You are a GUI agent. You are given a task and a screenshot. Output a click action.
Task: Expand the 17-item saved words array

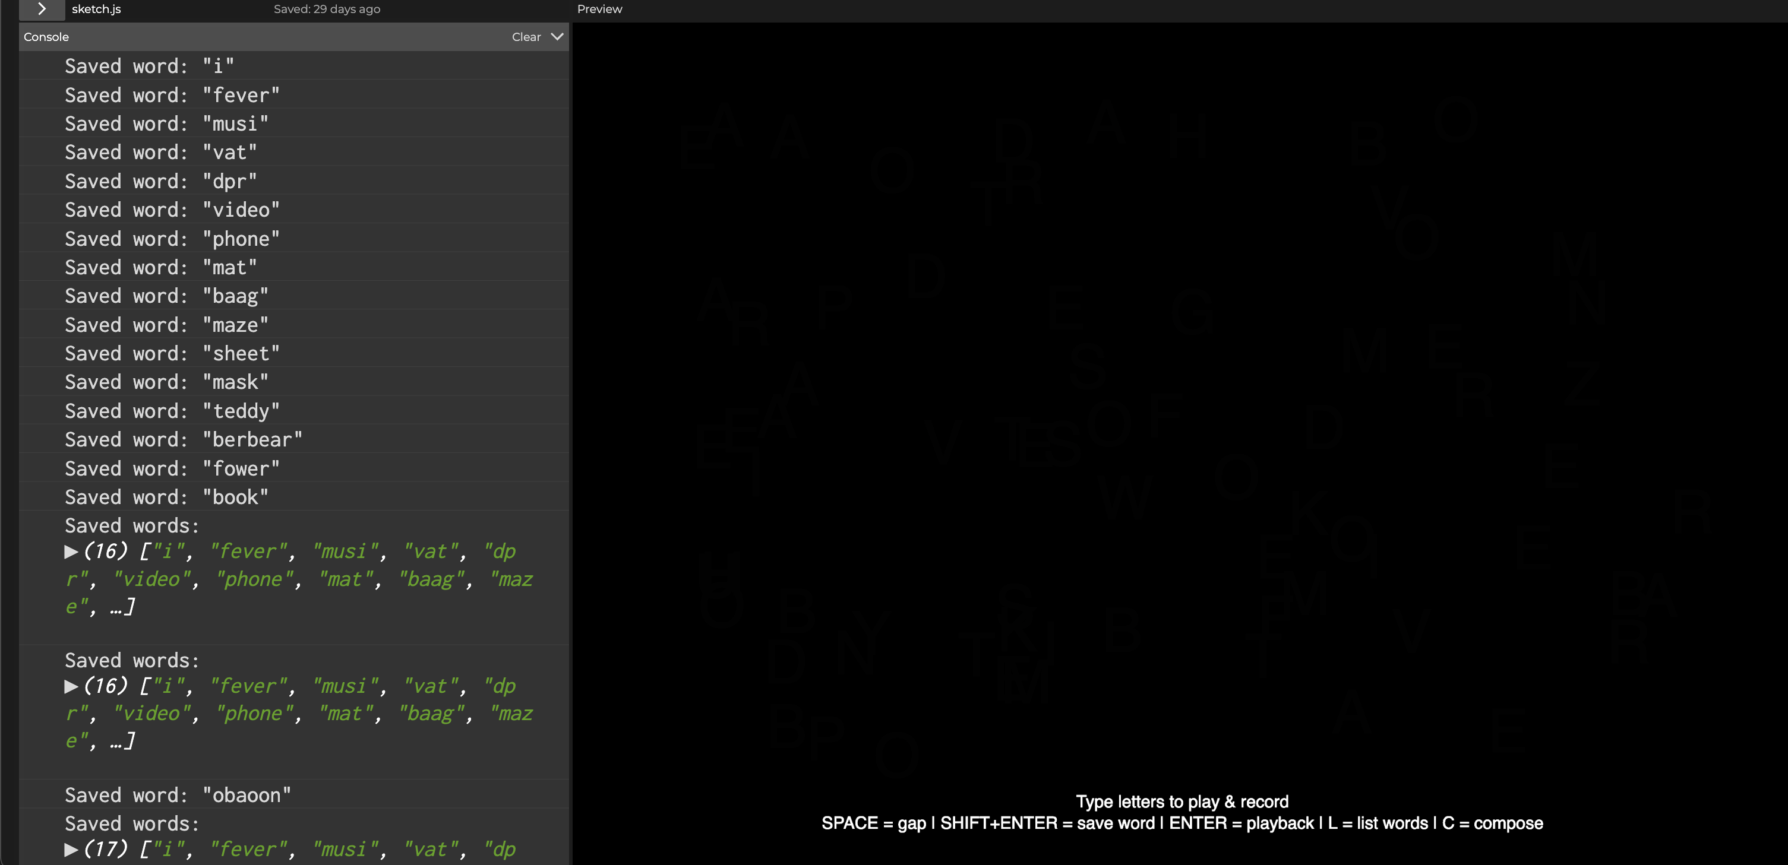pyautogui.click(x=70, y=850)
